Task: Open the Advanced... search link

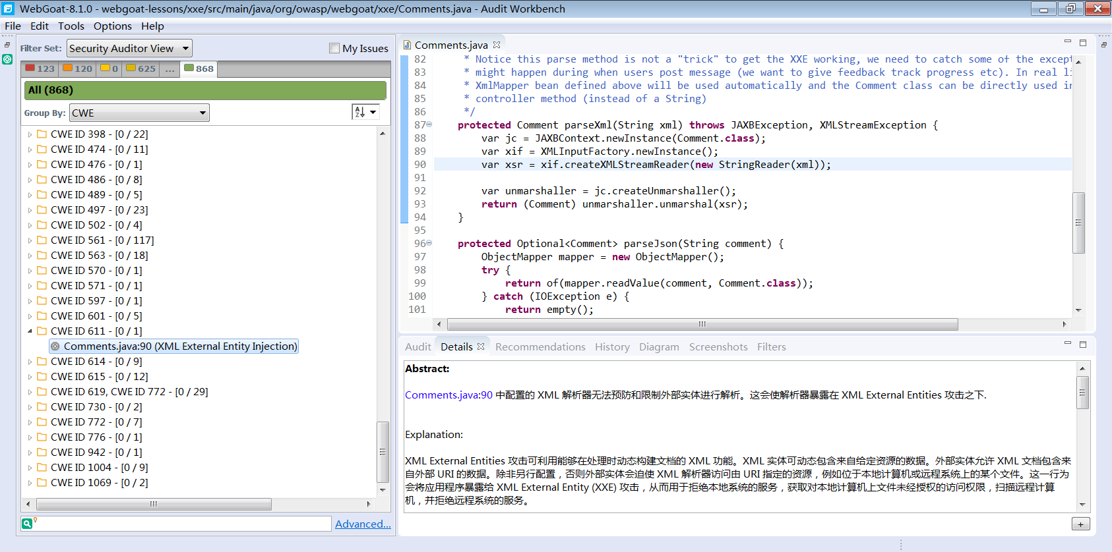Action: click(x=363, y=524)
